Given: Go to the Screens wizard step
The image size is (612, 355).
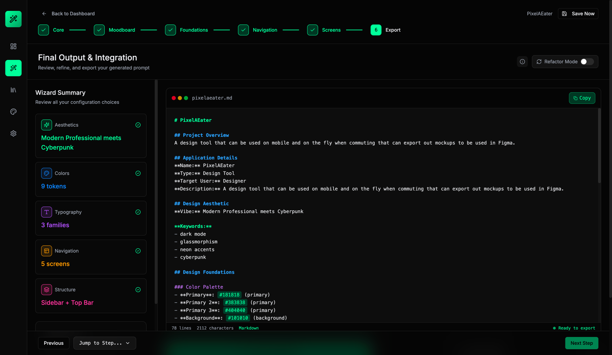Looking at the screenshot, I should [x=324, y=30].
